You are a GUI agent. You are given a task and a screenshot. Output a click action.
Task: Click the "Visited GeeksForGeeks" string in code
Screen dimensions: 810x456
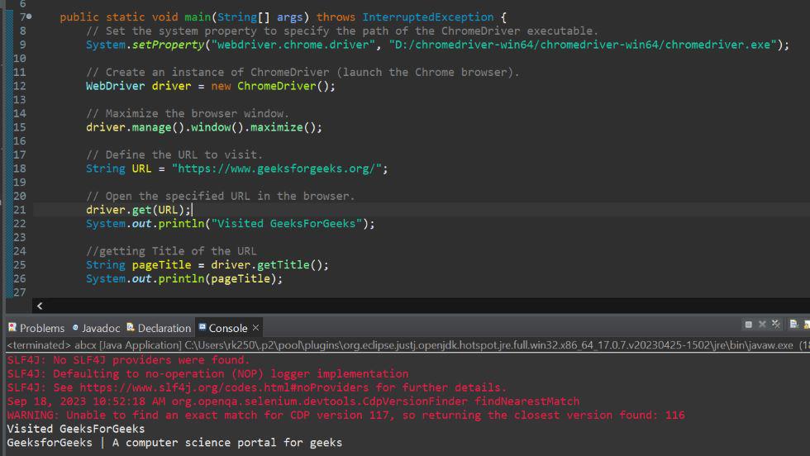[287, 223]
